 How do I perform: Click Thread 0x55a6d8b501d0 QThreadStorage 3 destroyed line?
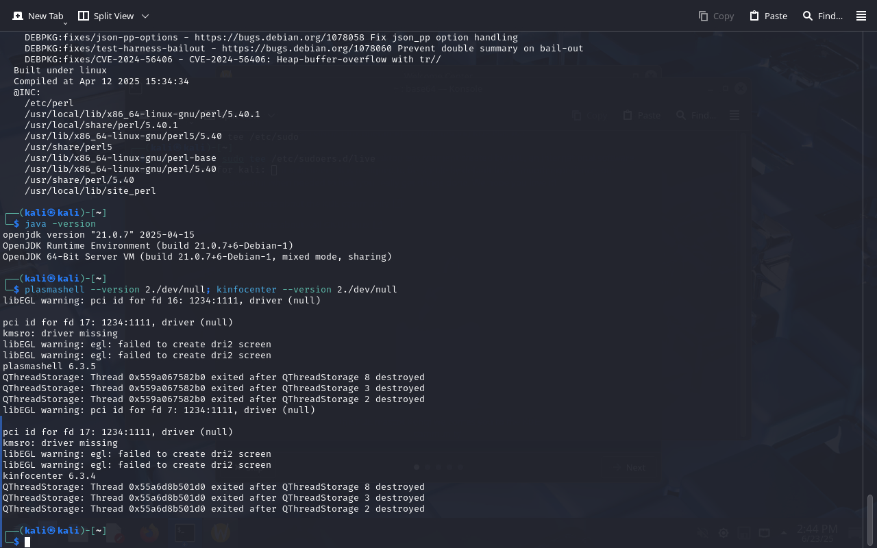[214, 498]
